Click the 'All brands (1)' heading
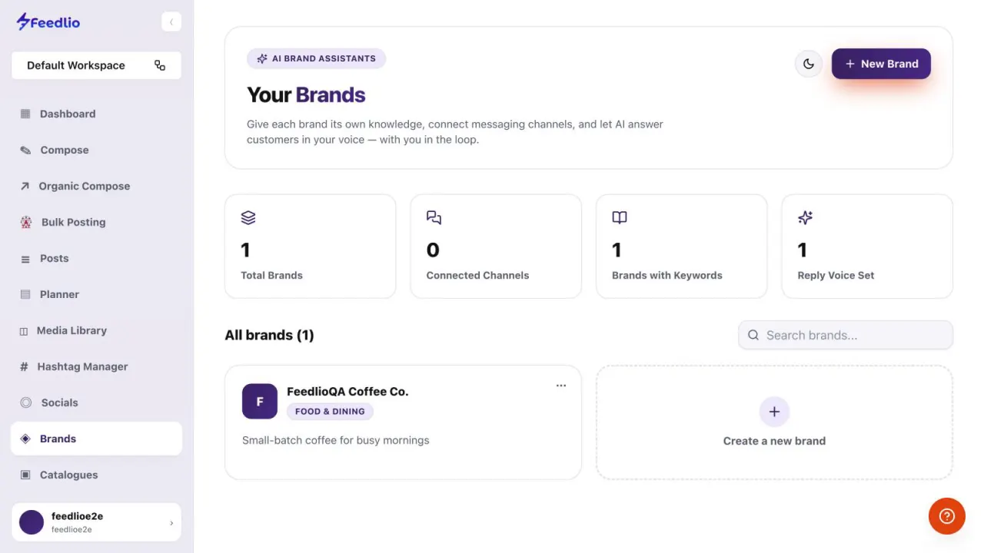 pos(269,335)
